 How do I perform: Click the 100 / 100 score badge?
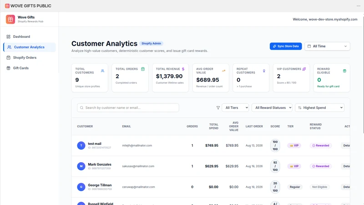275,145
